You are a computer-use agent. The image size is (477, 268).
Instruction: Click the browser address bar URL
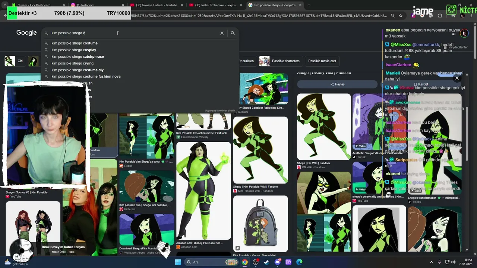[259, 16]
